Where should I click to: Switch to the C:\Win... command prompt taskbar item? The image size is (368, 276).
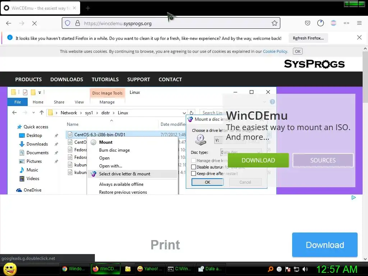coord(180,269)
